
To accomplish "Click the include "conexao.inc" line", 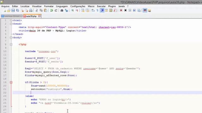I will 42,51.
